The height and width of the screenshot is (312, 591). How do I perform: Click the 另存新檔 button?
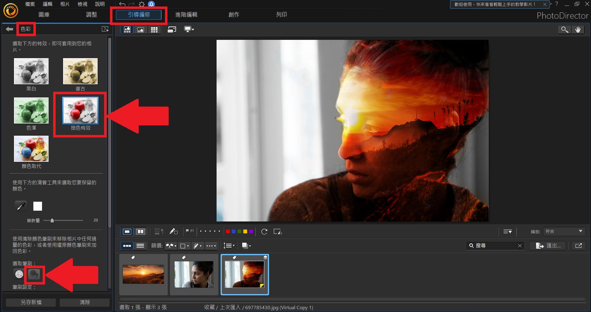click(31, 302)
